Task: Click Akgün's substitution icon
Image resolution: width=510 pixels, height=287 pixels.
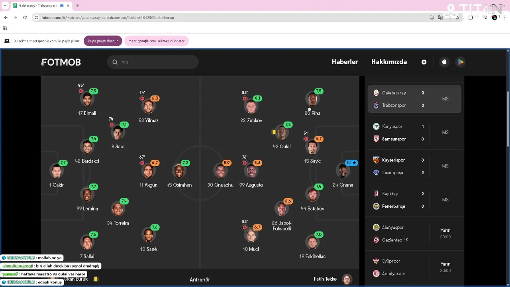Action: pos(142,163)
